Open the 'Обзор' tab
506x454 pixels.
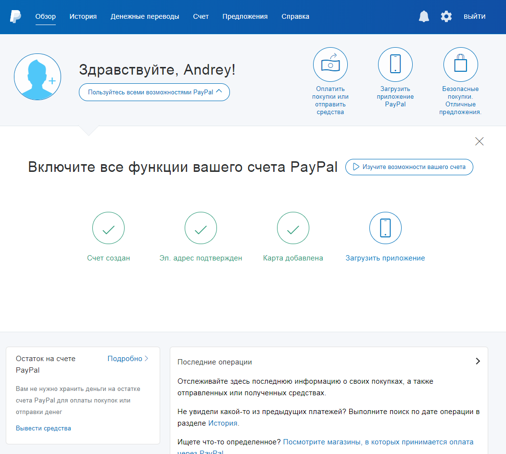46,16
